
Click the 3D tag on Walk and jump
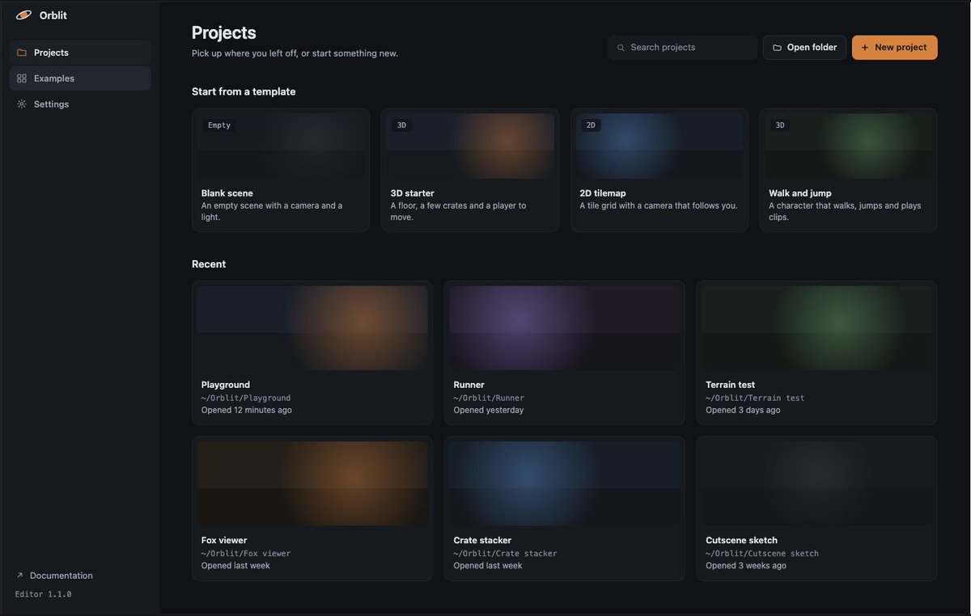tap(780, 125)
